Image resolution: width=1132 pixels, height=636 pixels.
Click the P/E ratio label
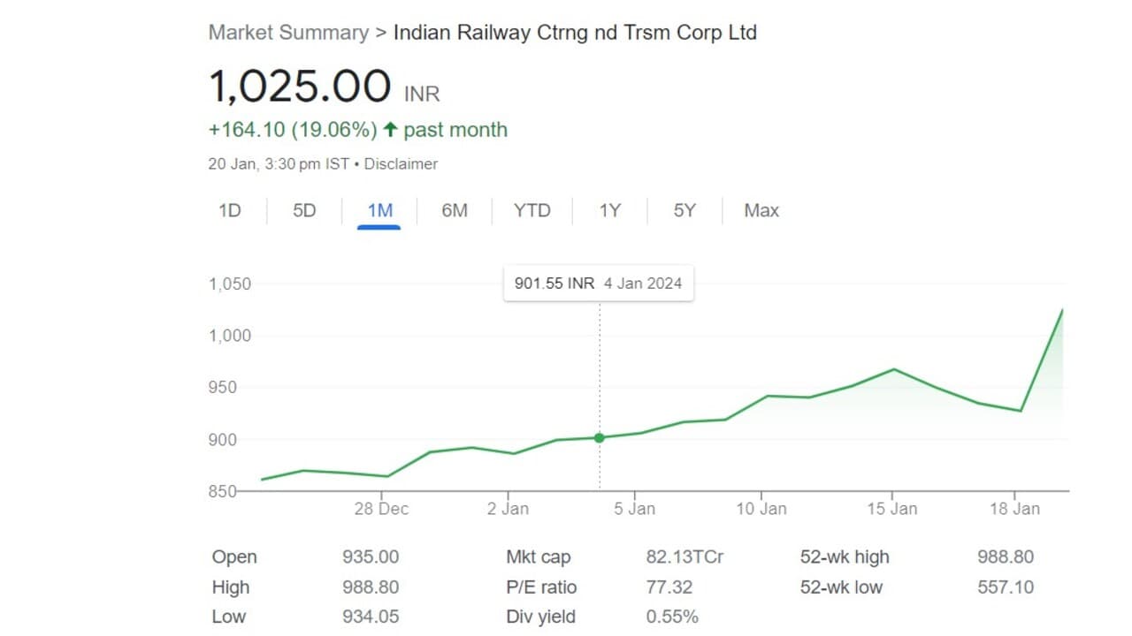point(541,587)
